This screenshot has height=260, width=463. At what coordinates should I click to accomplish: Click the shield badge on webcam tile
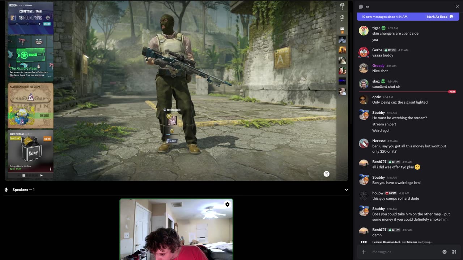[x=227, y=204]
